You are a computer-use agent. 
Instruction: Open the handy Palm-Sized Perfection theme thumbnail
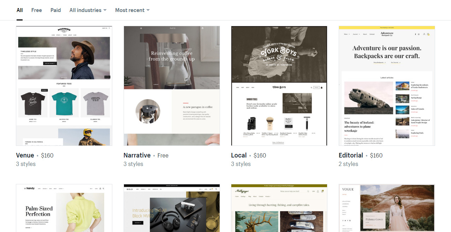64,208
